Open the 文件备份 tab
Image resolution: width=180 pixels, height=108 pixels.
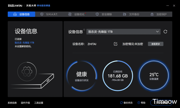coord(131,14)
